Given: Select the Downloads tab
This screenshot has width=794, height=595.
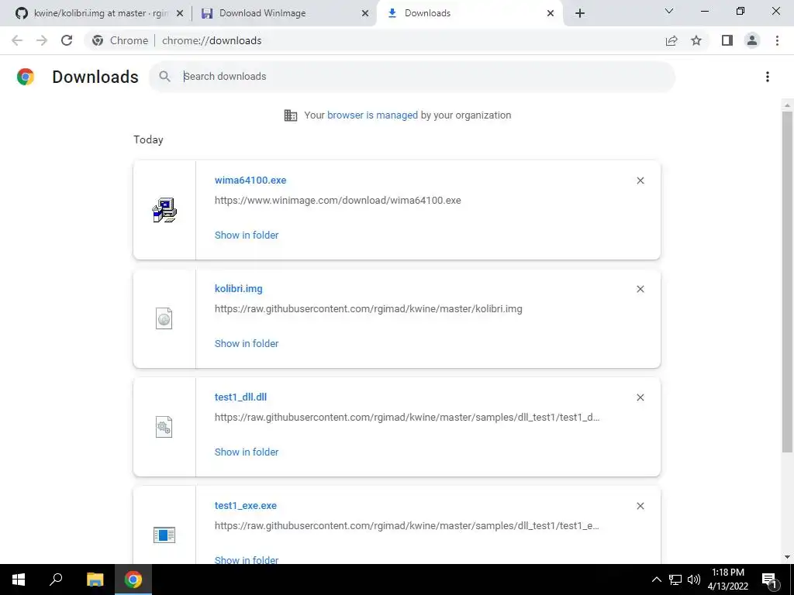Looking at the screenshot, I should tap(468, 13).
